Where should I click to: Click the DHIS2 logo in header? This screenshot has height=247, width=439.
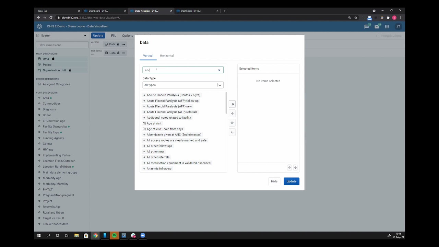click(x=39, y=26)
